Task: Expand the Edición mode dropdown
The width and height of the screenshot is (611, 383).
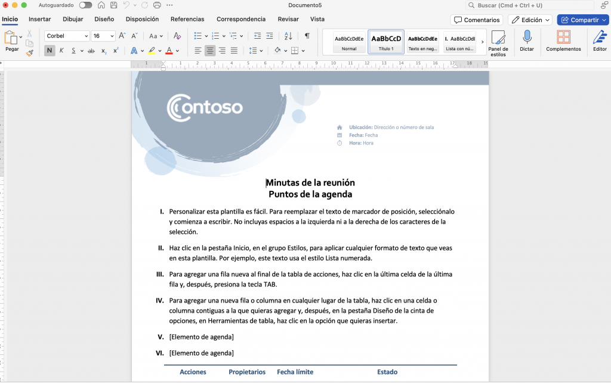Action: pos(530,20)
